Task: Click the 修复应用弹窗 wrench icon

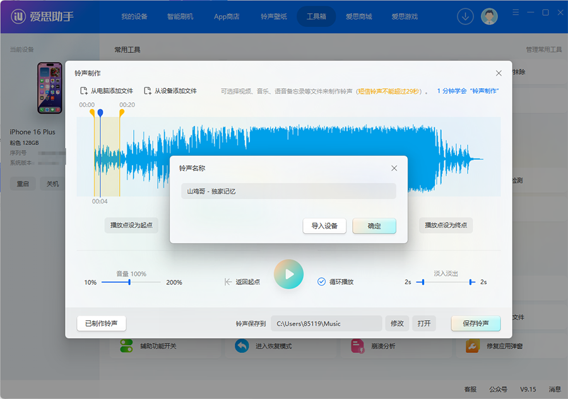Action: (x=472, y=346)
